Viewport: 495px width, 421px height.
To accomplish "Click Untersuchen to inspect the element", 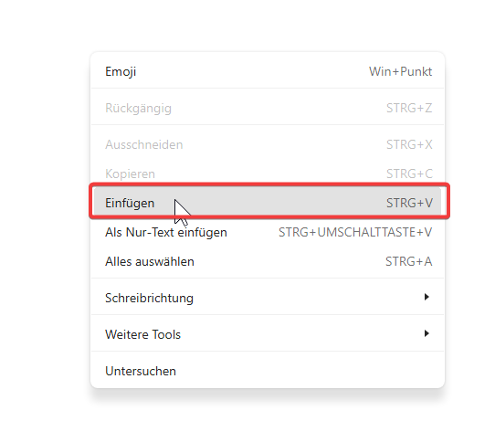I will point(268,371).
